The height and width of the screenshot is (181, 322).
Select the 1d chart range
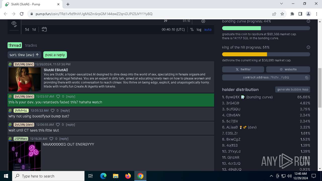coord(34,29)
